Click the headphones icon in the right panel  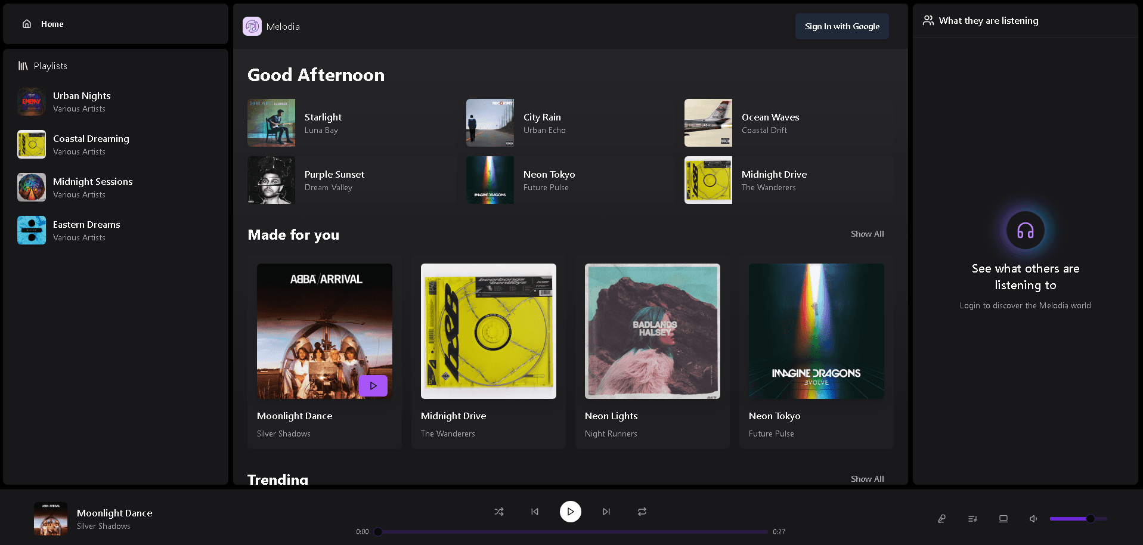[1026, 230]
